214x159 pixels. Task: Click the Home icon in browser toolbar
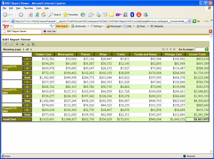click(44, 15)
